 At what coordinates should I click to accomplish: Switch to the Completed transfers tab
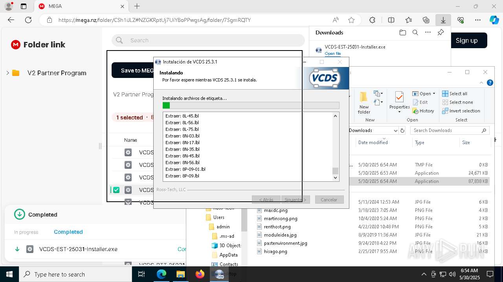(68, 232)
